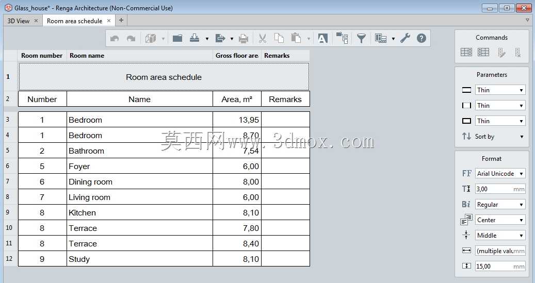Viewport: 535px width, 283px height.
Task: Click the column width multiple values field
Action: tap(500, 251)
